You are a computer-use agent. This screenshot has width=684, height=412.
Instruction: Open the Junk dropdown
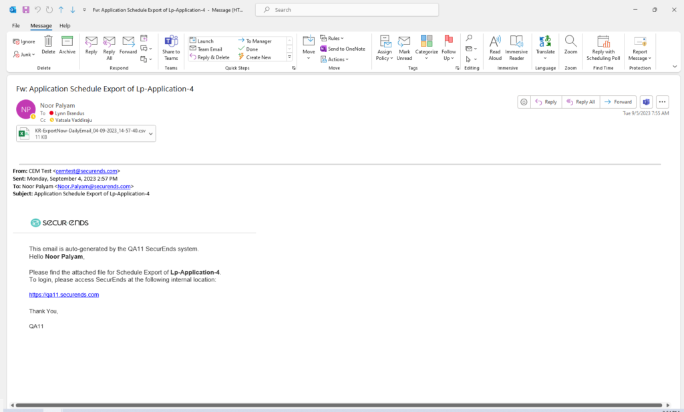(24, 55)
